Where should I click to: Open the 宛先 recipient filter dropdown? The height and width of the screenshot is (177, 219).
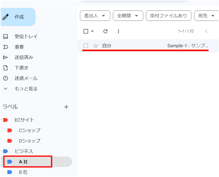206,15
